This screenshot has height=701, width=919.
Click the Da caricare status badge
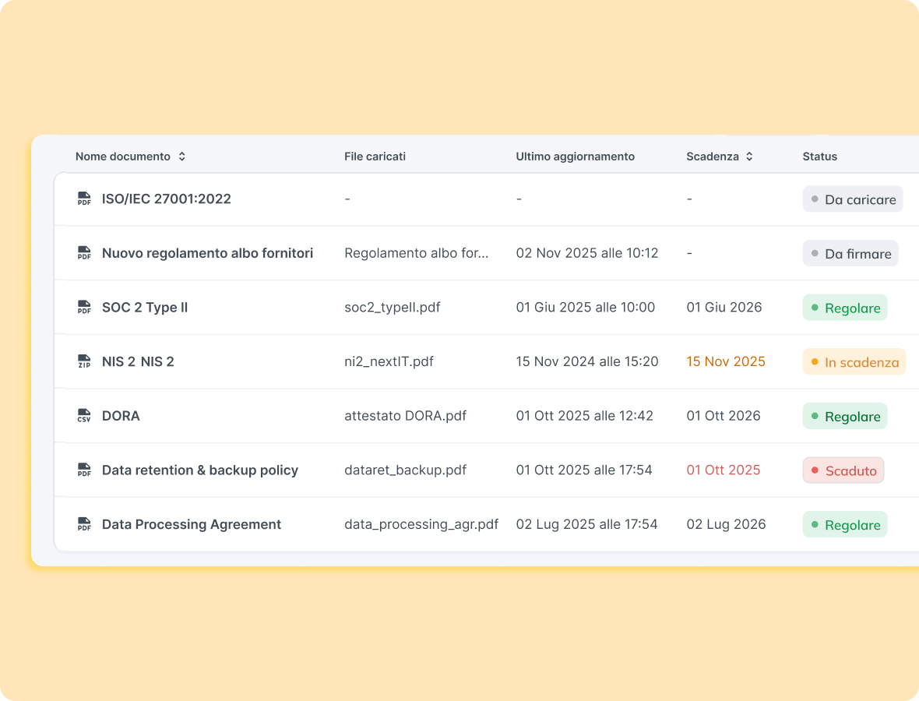(x=852, y=199)
